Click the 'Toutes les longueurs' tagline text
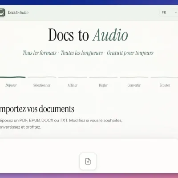This screenshot has width=178, height=178. pyautogui.click(x=81, y=53)
